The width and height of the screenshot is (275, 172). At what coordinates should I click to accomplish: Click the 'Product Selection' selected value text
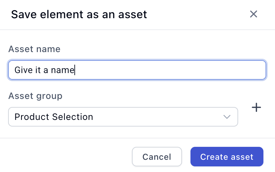coord(54,117)
